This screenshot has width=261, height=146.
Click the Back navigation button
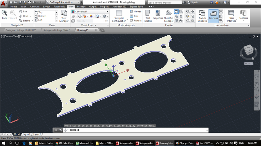pos(4,15)
